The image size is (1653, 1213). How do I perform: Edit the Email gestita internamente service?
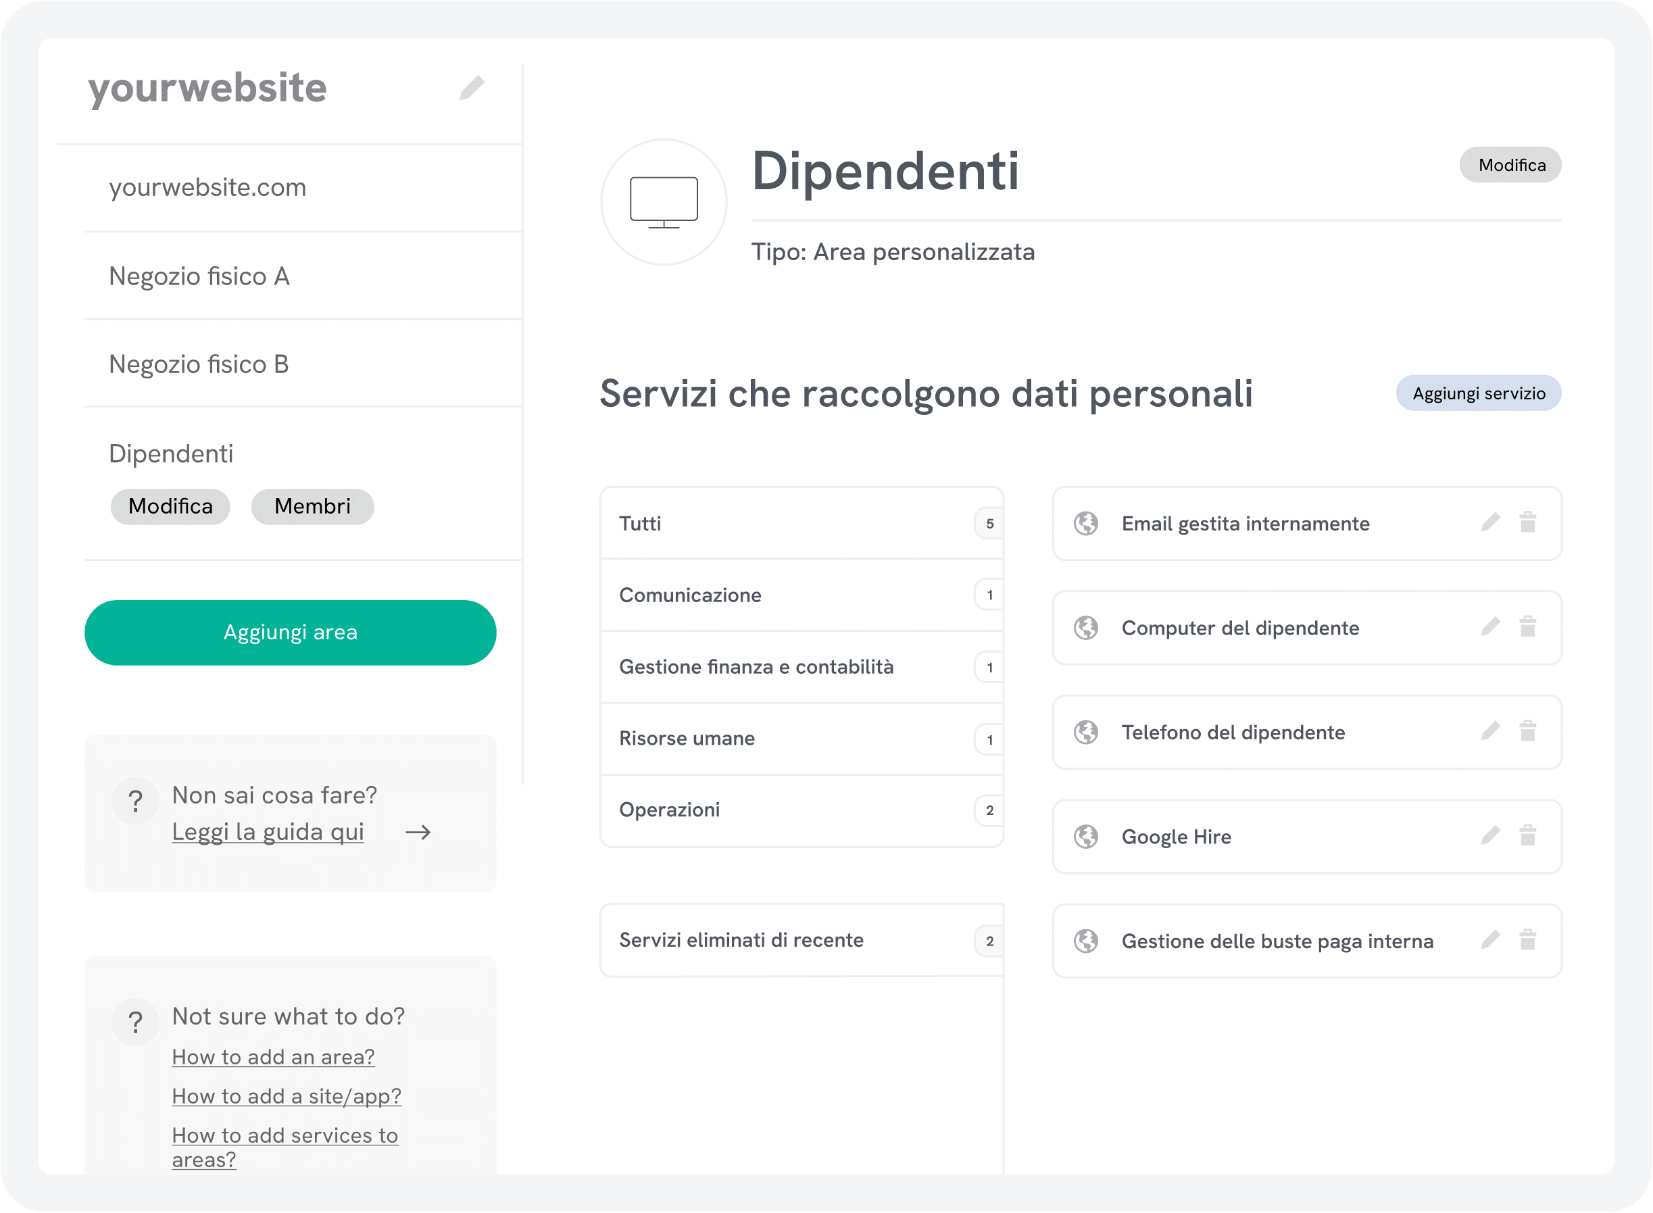point(1490,522)
